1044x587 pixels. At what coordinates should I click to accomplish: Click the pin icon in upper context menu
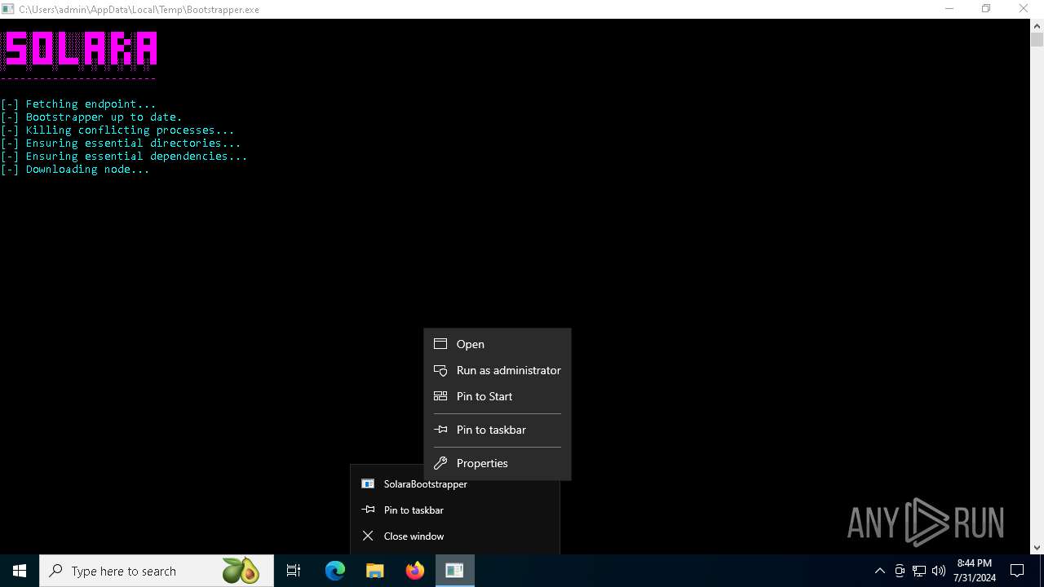point(440,430)
